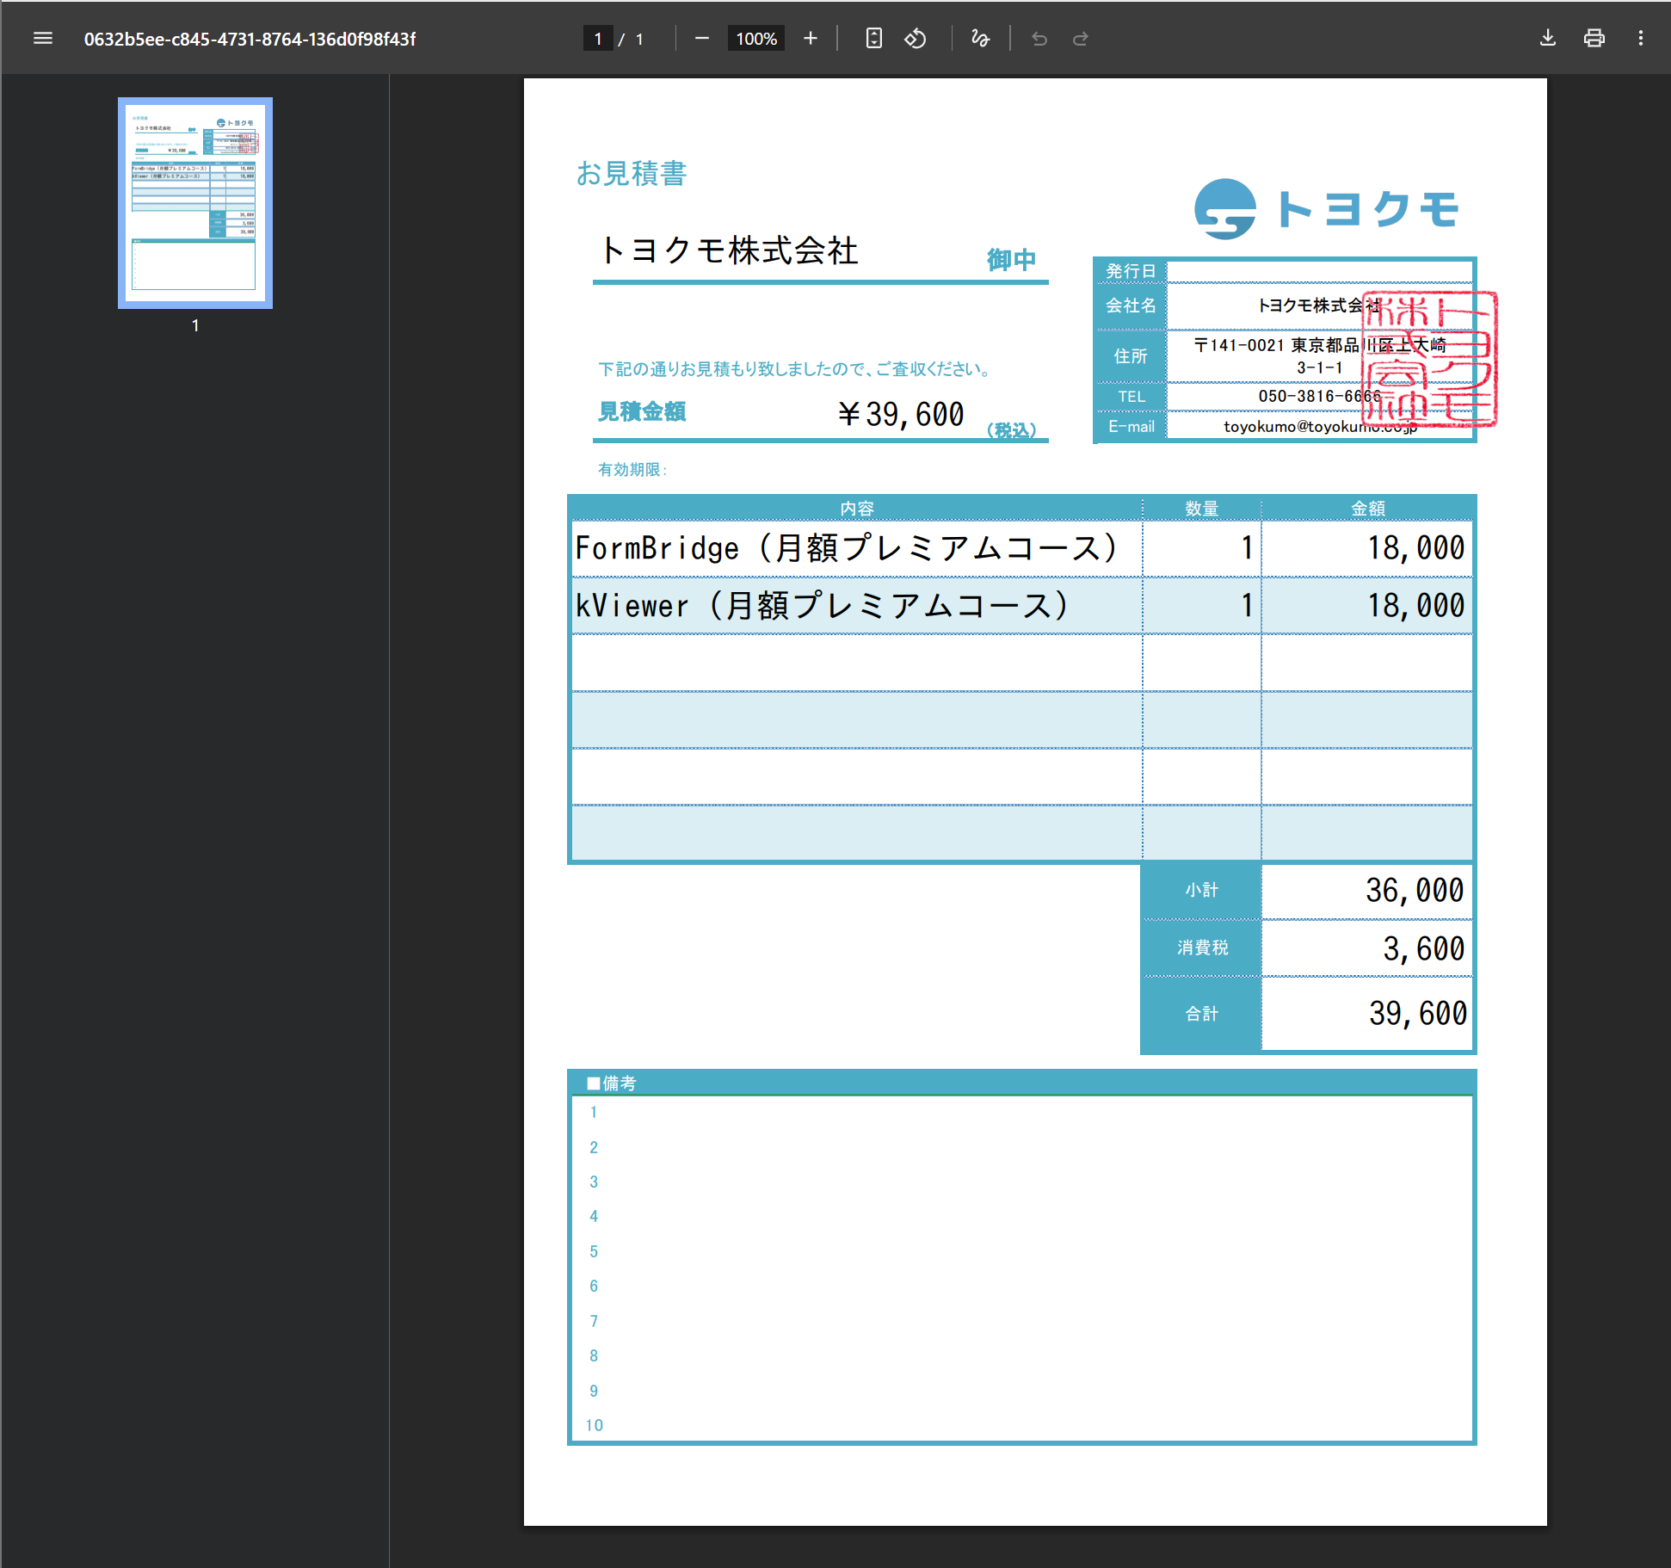The height and width of the screenshot is (1568, 1671).
Task: Zoom out with the minus icon
Action: [x=702, y=38]
